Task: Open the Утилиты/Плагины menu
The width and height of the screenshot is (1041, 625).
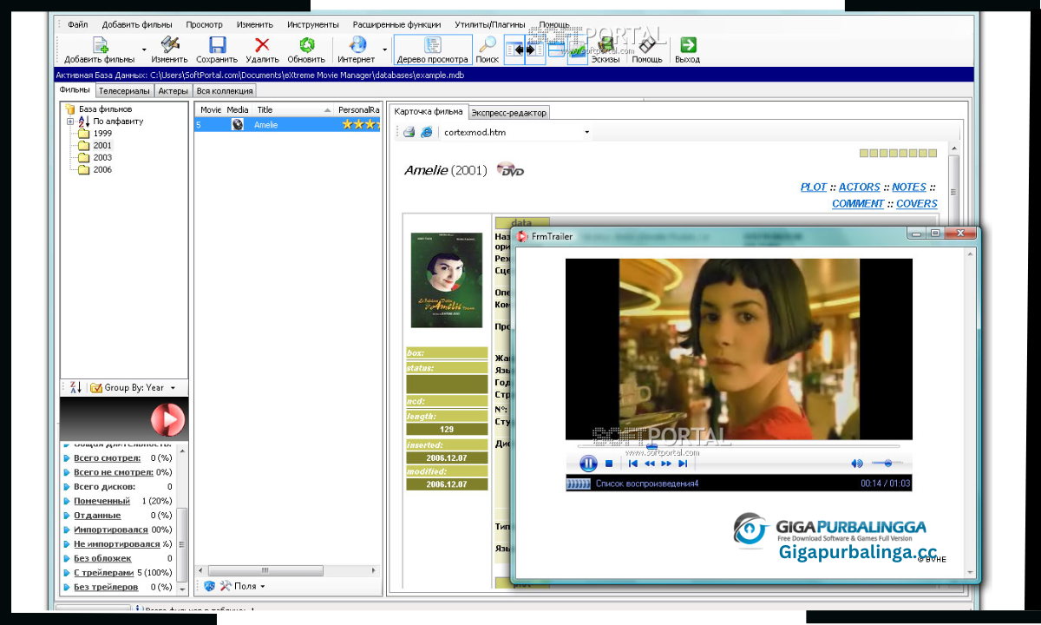Action: 490,24
